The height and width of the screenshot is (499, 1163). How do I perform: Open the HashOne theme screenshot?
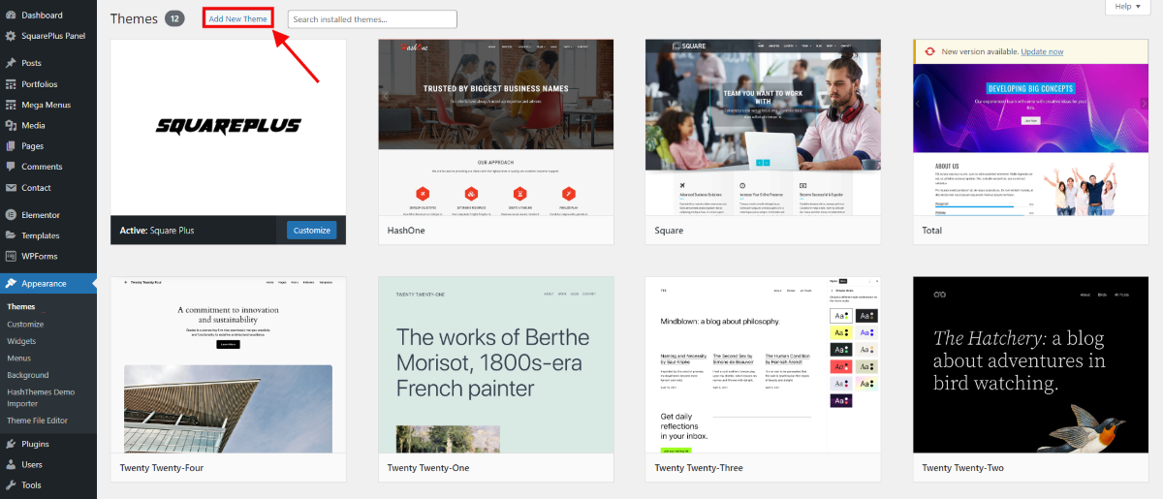[495, 127]
